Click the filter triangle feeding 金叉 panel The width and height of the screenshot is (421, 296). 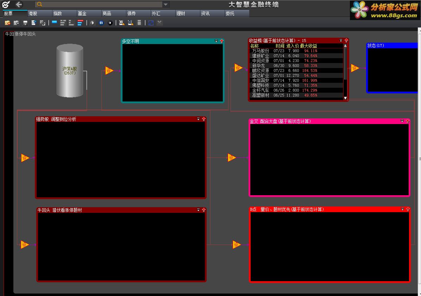pos(231,158)
